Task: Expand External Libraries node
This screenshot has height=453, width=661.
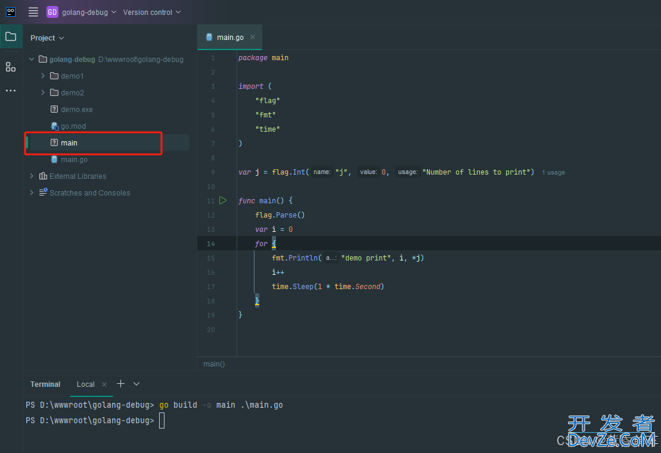Action: pos(32,176)
